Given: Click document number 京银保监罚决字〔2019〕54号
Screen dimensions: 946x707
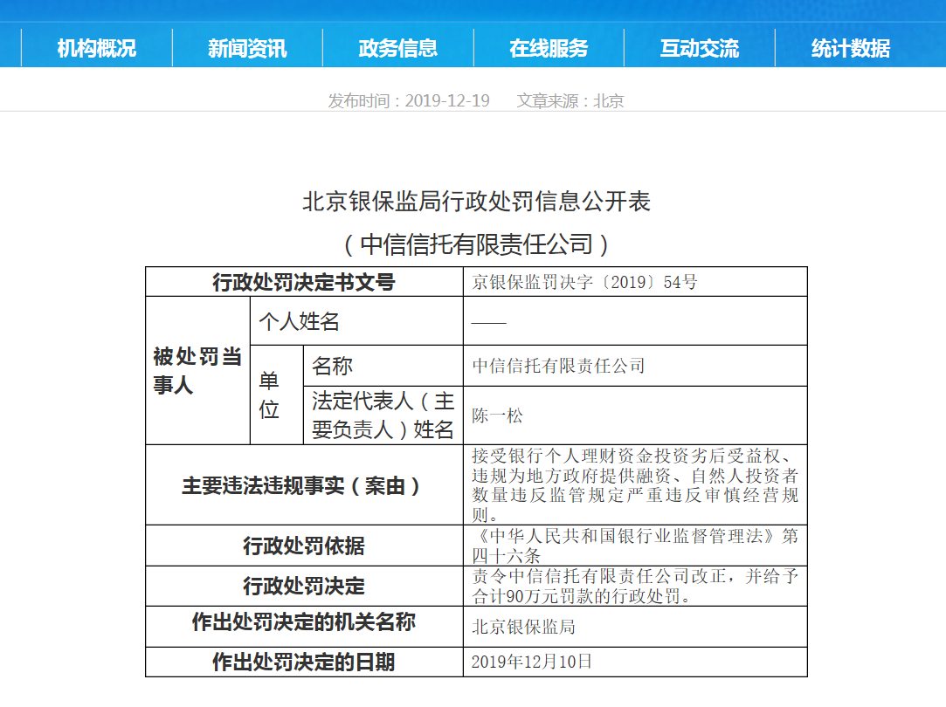Looking at the screenshot, I should (x=584, y=282).
